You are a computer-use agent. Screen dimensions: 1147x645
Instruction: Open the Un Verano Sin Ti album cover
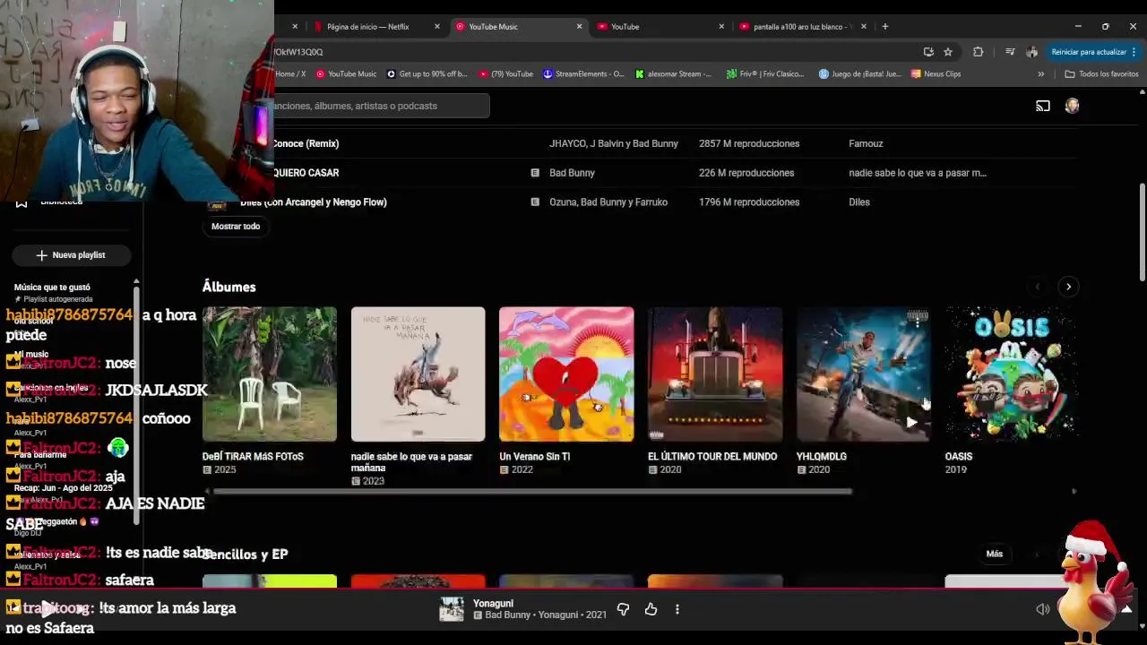pyautogui.click(x=566, y=374)
